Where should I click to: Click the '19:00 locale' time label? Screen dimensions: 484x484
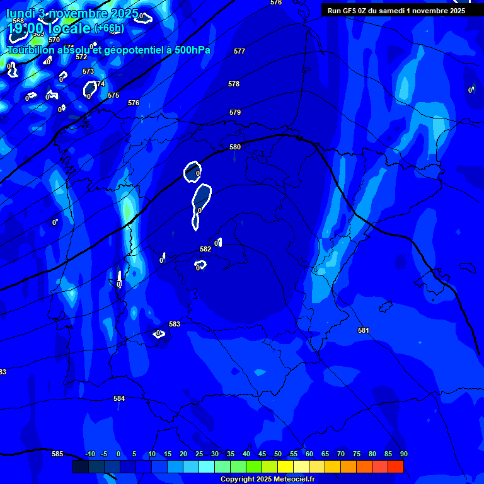point(49,28)
